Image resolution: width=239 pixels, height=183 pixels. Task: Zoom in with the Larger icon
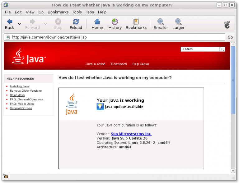click(178, 22)
